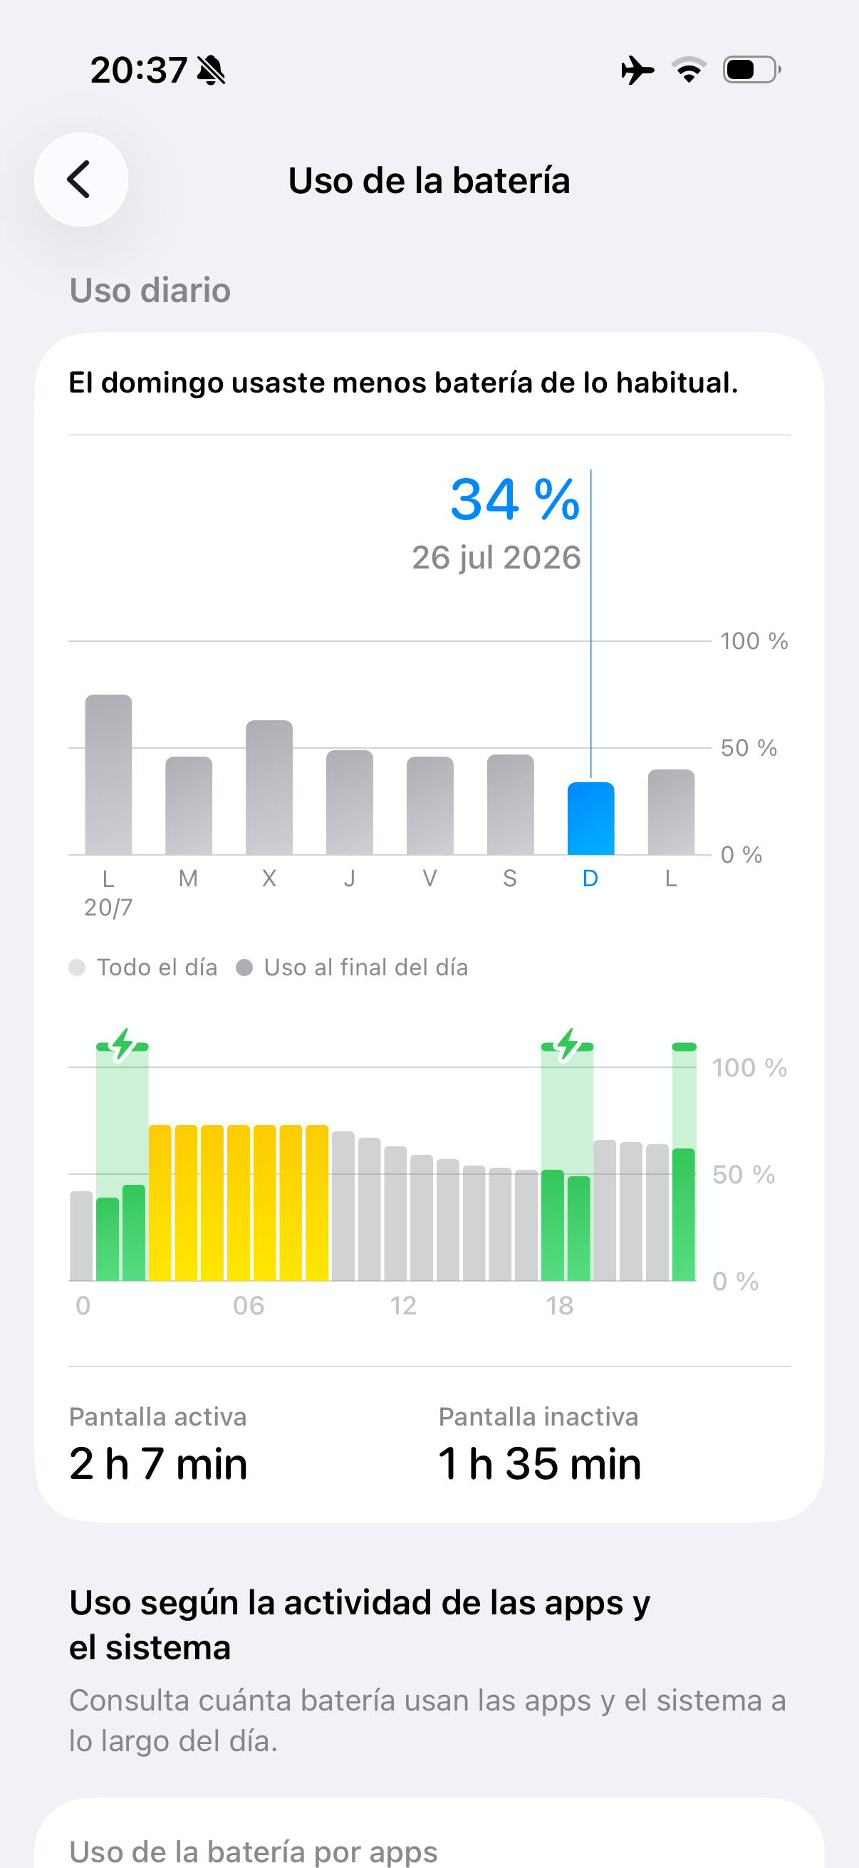The image size is (859, 1868).
Task: Tap the silent mode bell icon
Action: click(x=211, y=71)
